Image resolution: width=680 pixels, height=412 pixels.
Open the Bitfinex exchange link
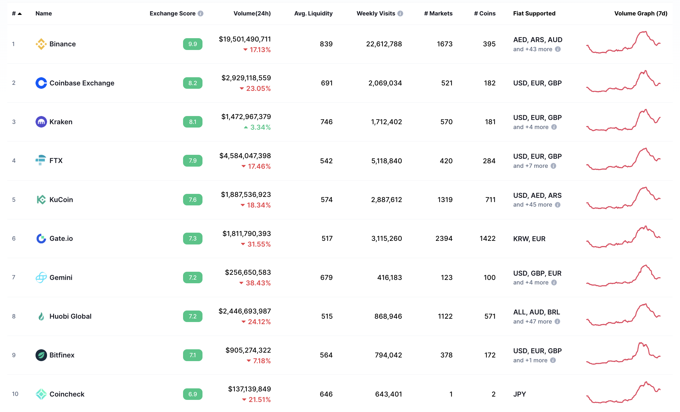(62, 355)
